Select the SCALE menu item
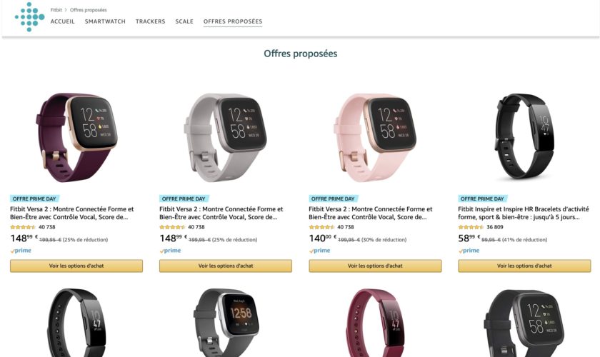This screenshot has height=357, width=600. [184, 21]
